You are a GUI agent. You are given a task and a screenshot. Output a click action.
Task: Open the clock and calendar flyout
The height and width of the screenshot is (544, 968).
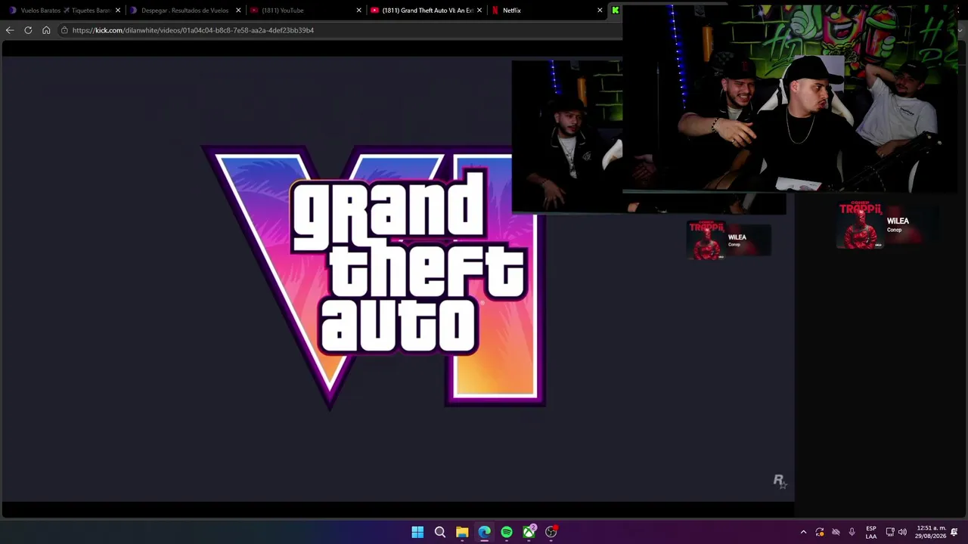(x=930, y=532)
